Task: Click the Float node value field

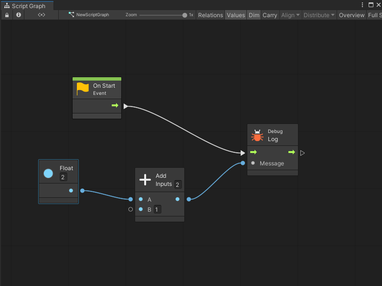Action: (x=63, y=177)
